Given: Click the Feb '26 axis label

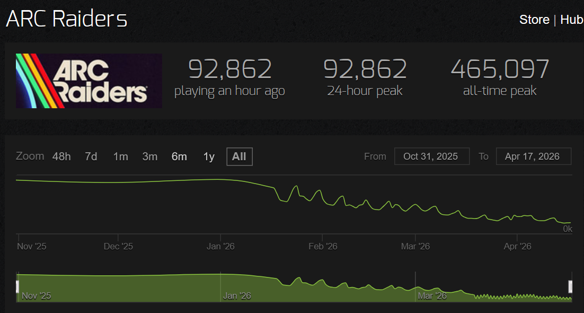Looking at the screenshot, I should 323,246.
